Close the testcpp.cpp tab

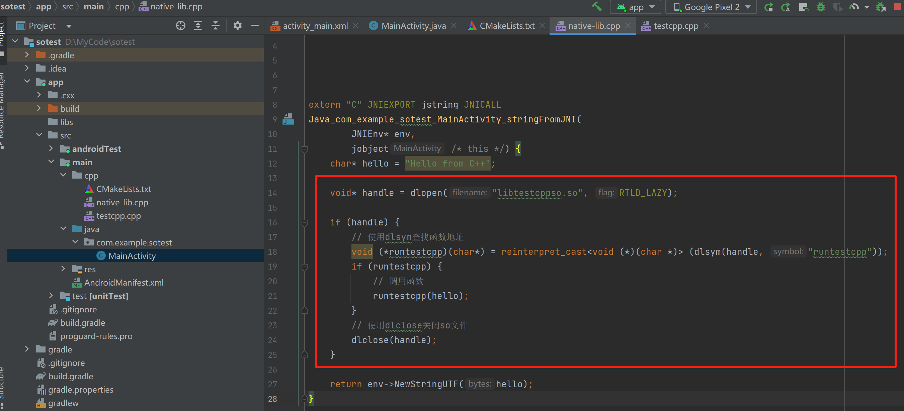706,26
